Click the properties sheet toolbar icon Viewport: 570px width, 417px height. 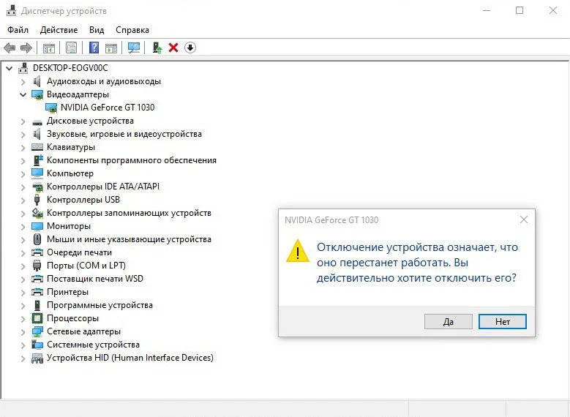71,48
